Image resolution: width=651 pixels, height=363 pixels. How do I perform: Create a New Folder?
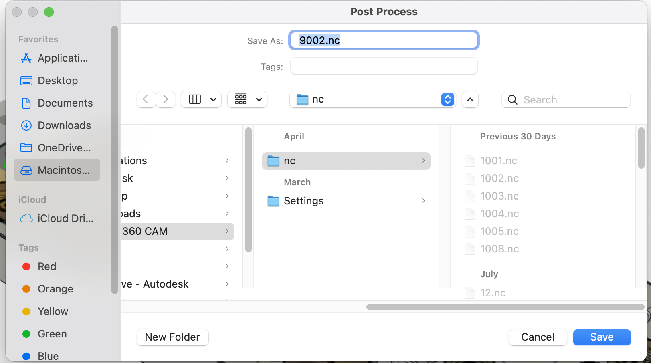(x=172, y=337)
